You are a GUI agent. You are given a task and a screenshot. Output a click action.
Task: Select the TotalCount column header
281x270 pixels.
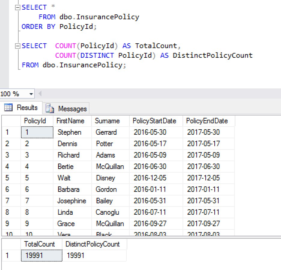point(41,244)
